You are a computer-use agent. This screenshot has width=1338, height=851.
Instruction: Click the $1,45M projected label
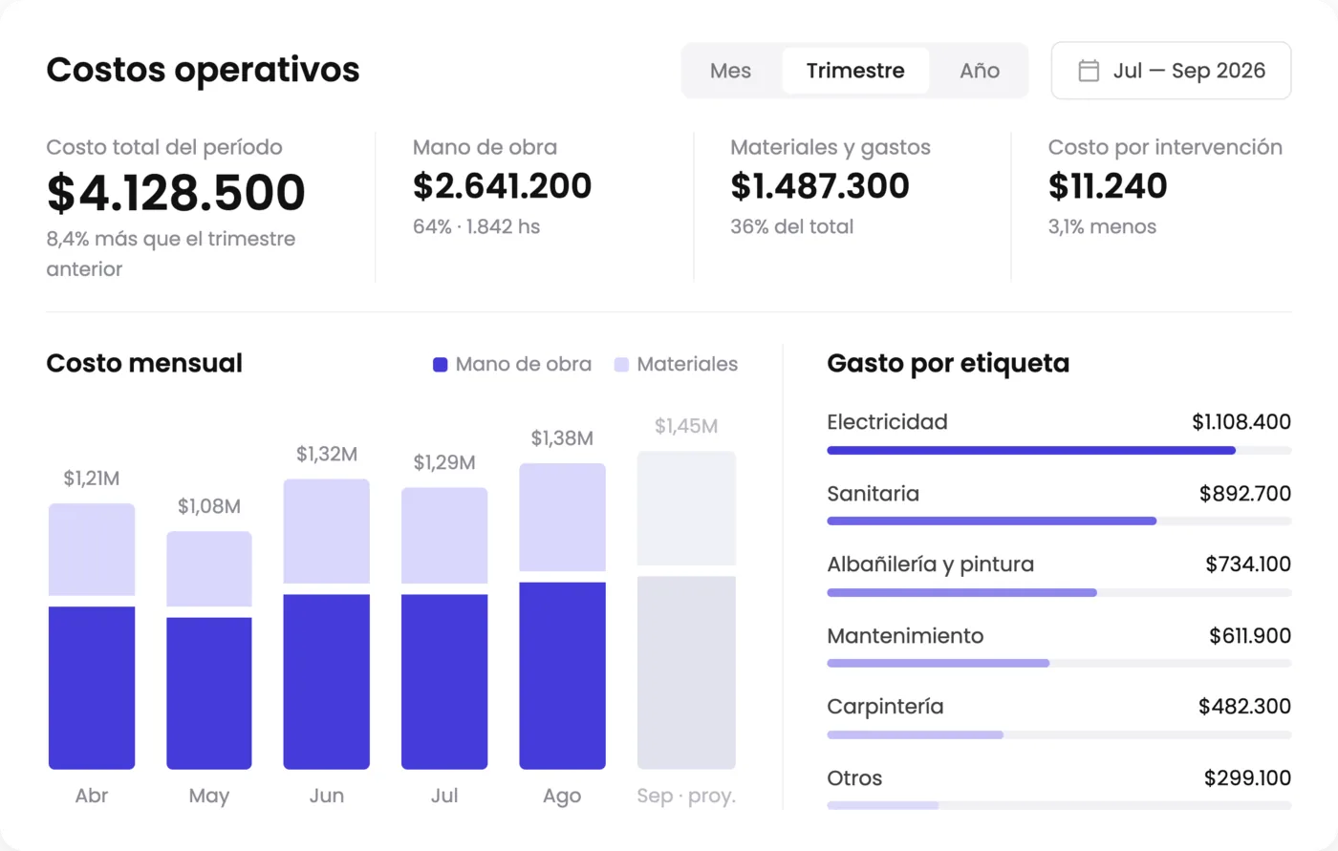pos(686,426)
